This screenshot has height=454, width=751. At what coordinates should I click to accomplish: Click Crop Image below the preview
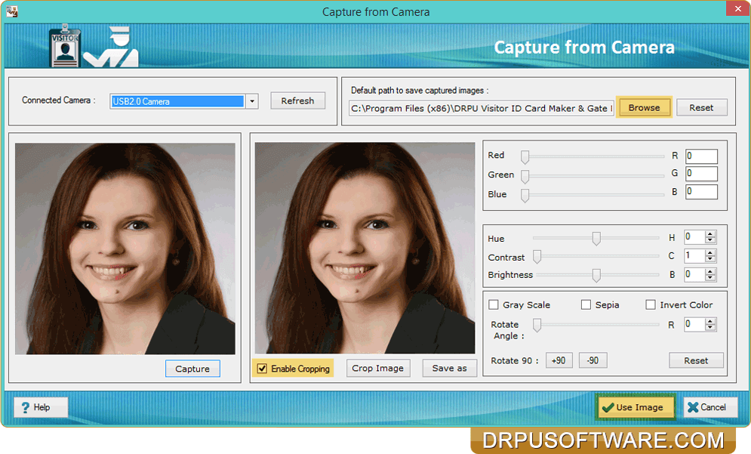click(378, 368)
